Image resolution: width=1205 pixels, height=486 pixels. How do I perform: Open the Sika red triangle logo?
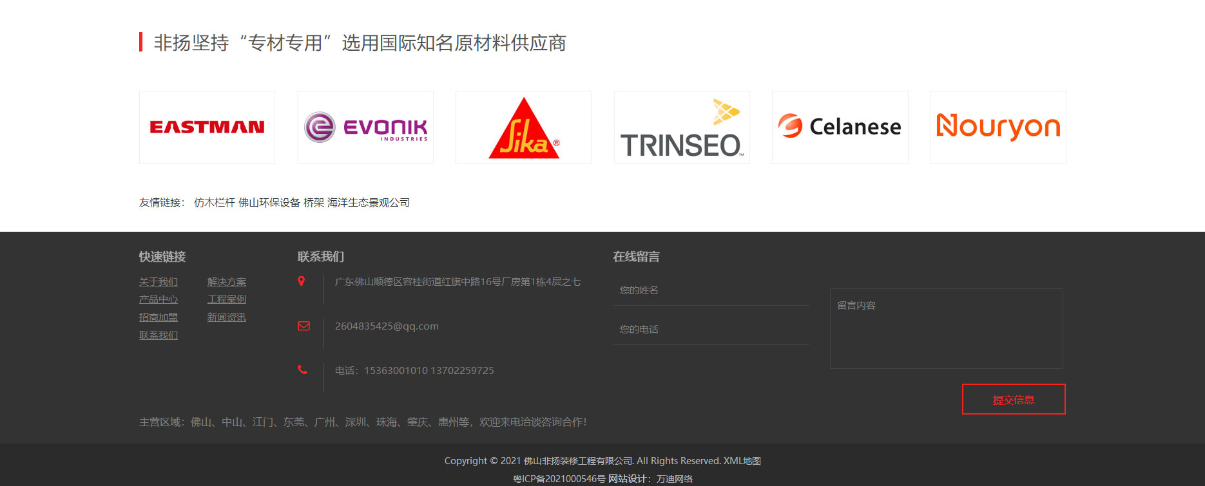(x=523, y=127)
